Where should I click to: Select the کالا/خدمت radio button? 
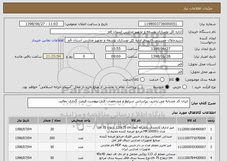(142, 79)
